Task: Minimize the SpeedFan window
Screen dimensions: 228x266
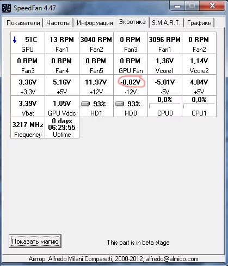Action: pos(177,6)
